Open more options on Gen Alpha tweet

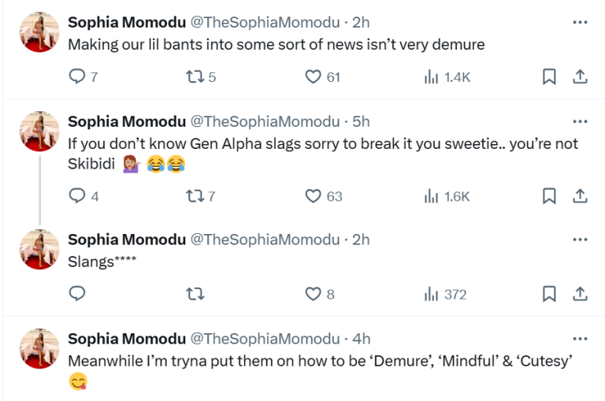point(581,121)
